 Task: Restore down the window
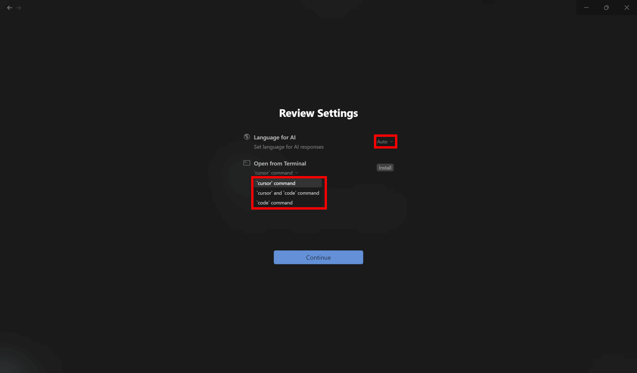tap(606, 8)
